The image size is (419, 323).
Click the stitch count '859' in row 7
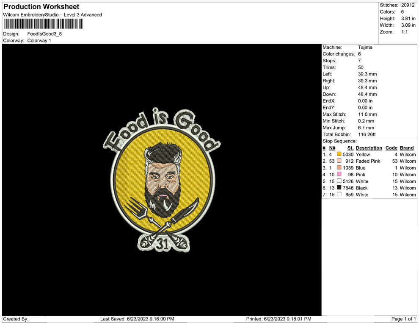click(x=350, y=195)
